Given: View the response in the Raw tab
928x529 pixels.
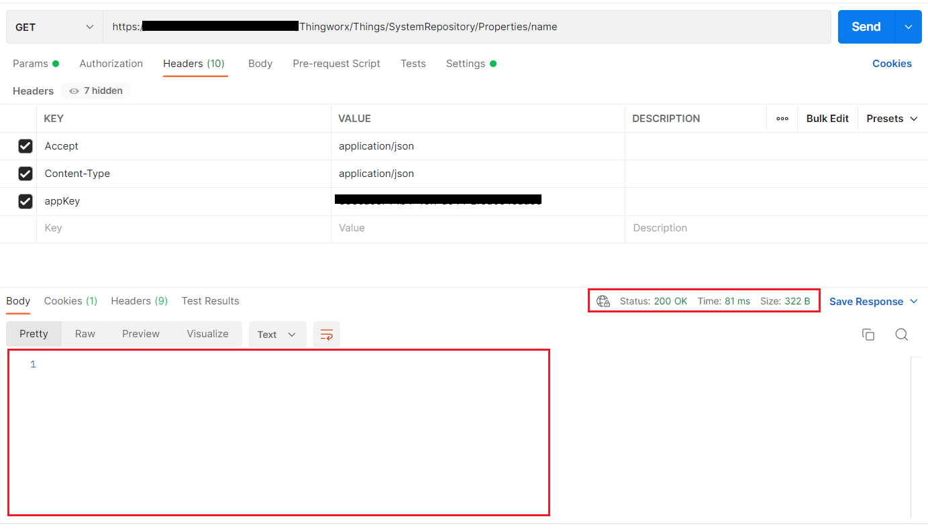Looking at the screenshot, I should click(x=85, y=333).
